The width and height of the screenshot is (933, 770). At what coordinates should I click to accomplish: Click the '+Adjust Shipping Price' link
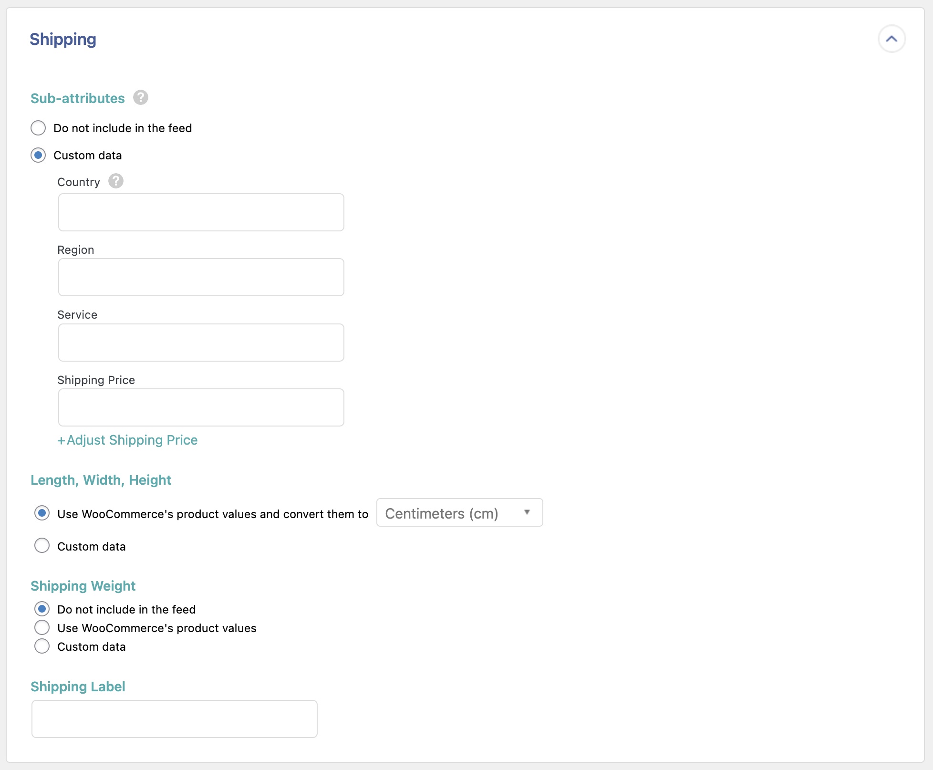[127, 440]
